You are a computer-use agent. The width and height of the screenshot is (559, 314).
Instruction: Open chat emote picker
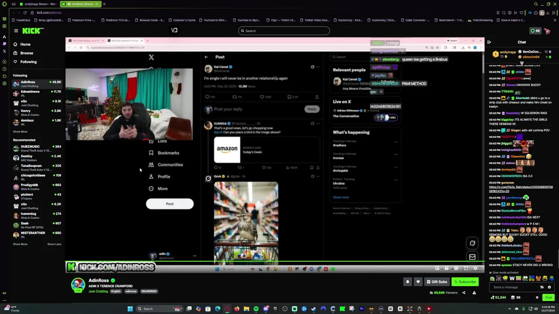click(549, 287)
